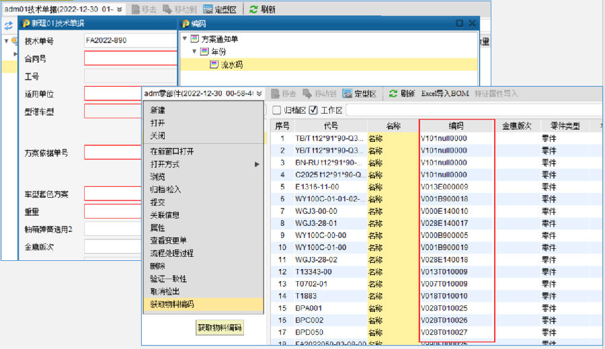Expand the adm01技术单据 view dropdown chevron
The width and height of the screenshot is (605, 349).
coord(120,9)
